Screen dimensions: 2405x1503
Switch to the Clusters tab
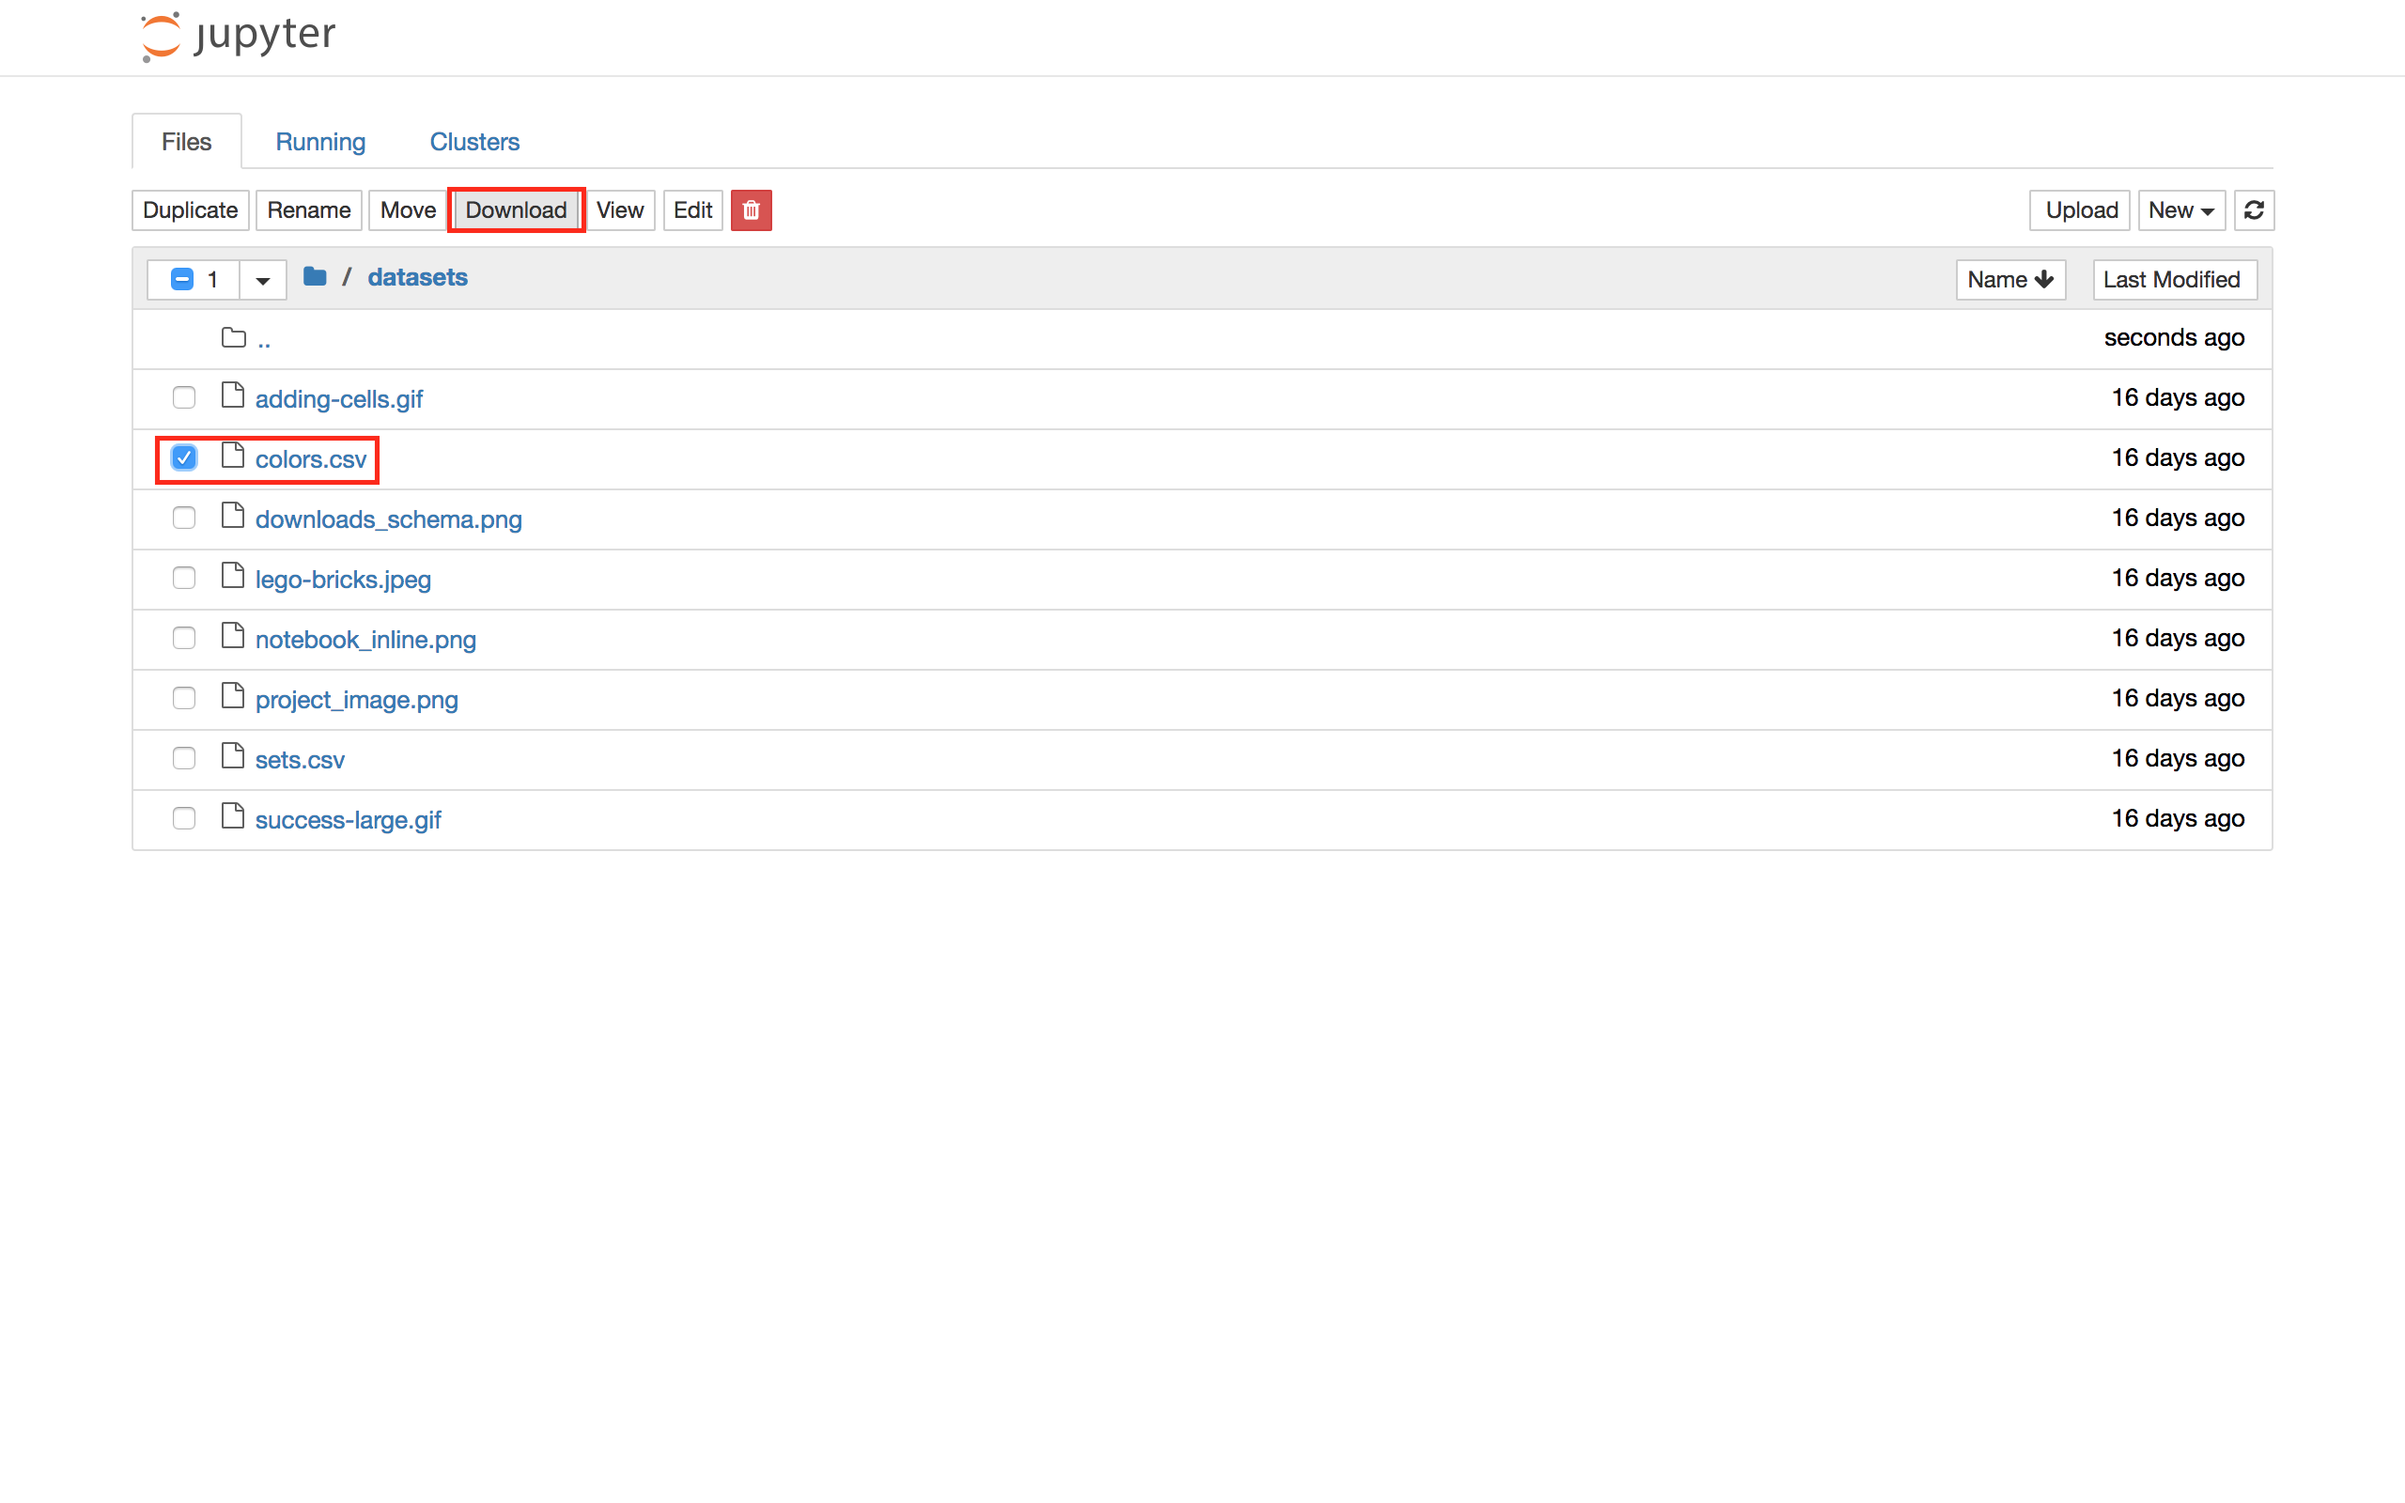474,141
